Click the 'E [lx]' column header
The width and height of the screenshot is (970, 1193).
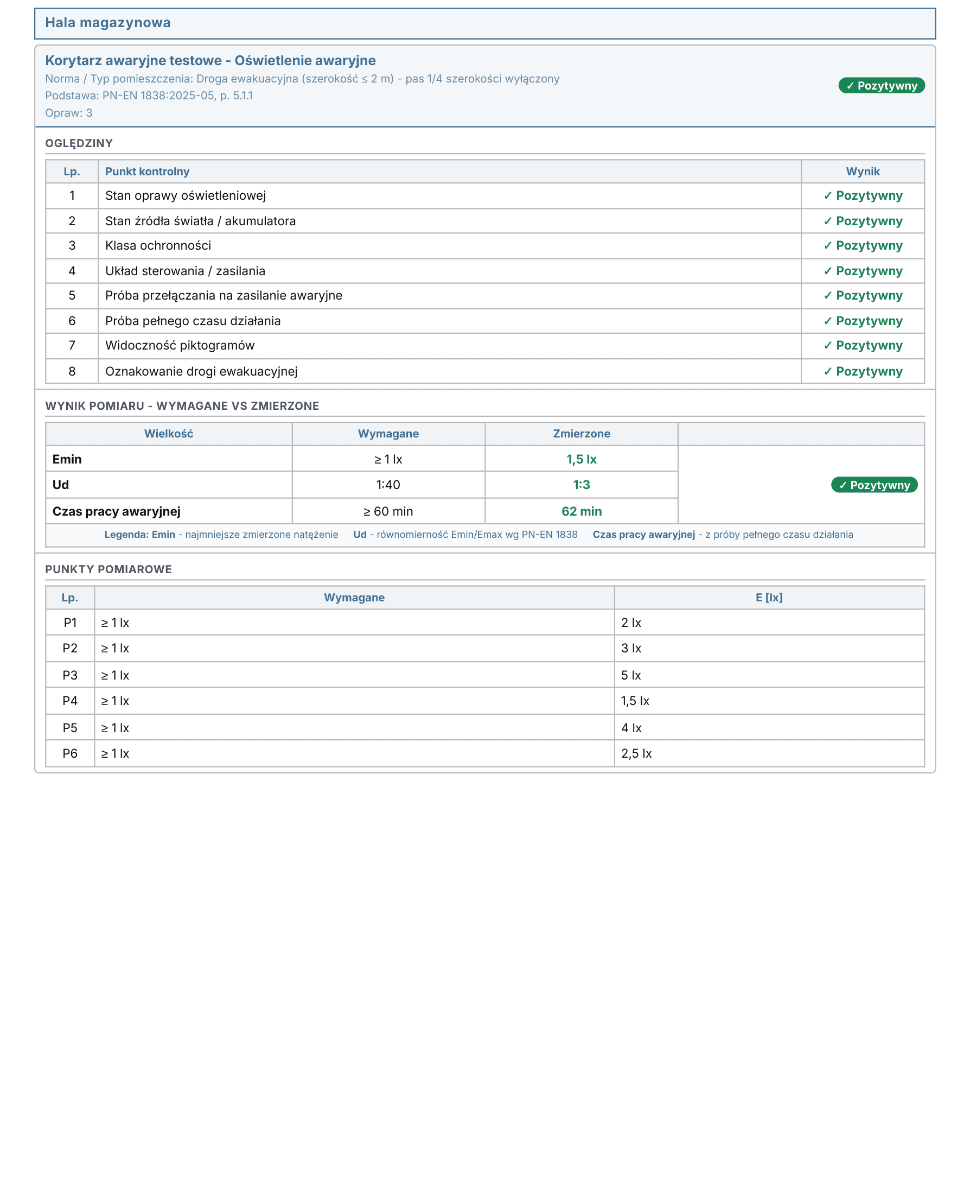(x=769, y=598)
